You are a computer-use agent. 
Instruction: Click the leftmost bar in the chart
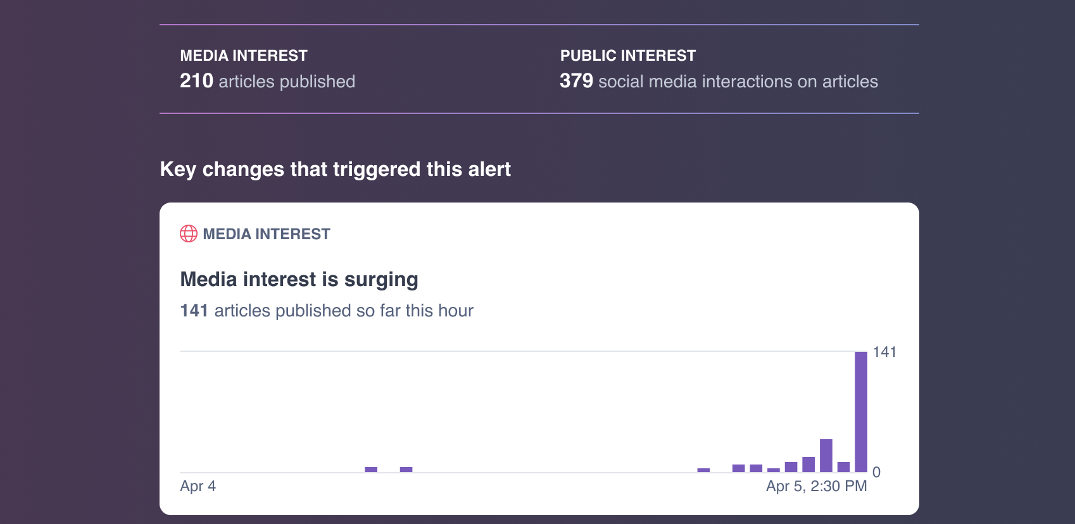tap(371, 470)
